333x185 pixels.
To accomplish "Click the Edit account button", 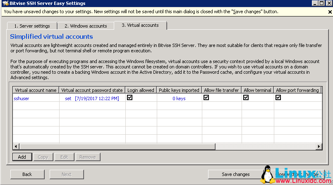I will coord(65,157).
